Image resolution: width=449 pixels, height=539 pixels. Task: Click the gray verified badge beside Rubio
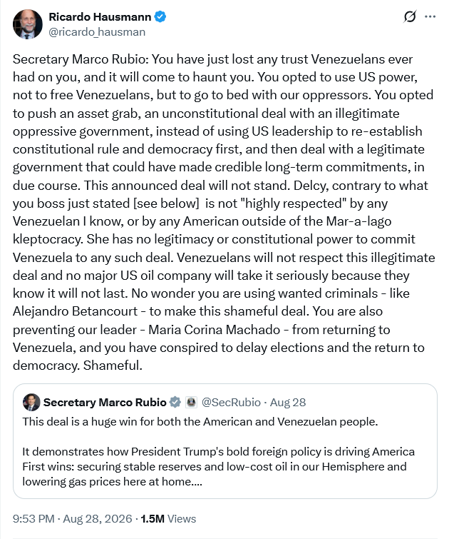point(175,402)
